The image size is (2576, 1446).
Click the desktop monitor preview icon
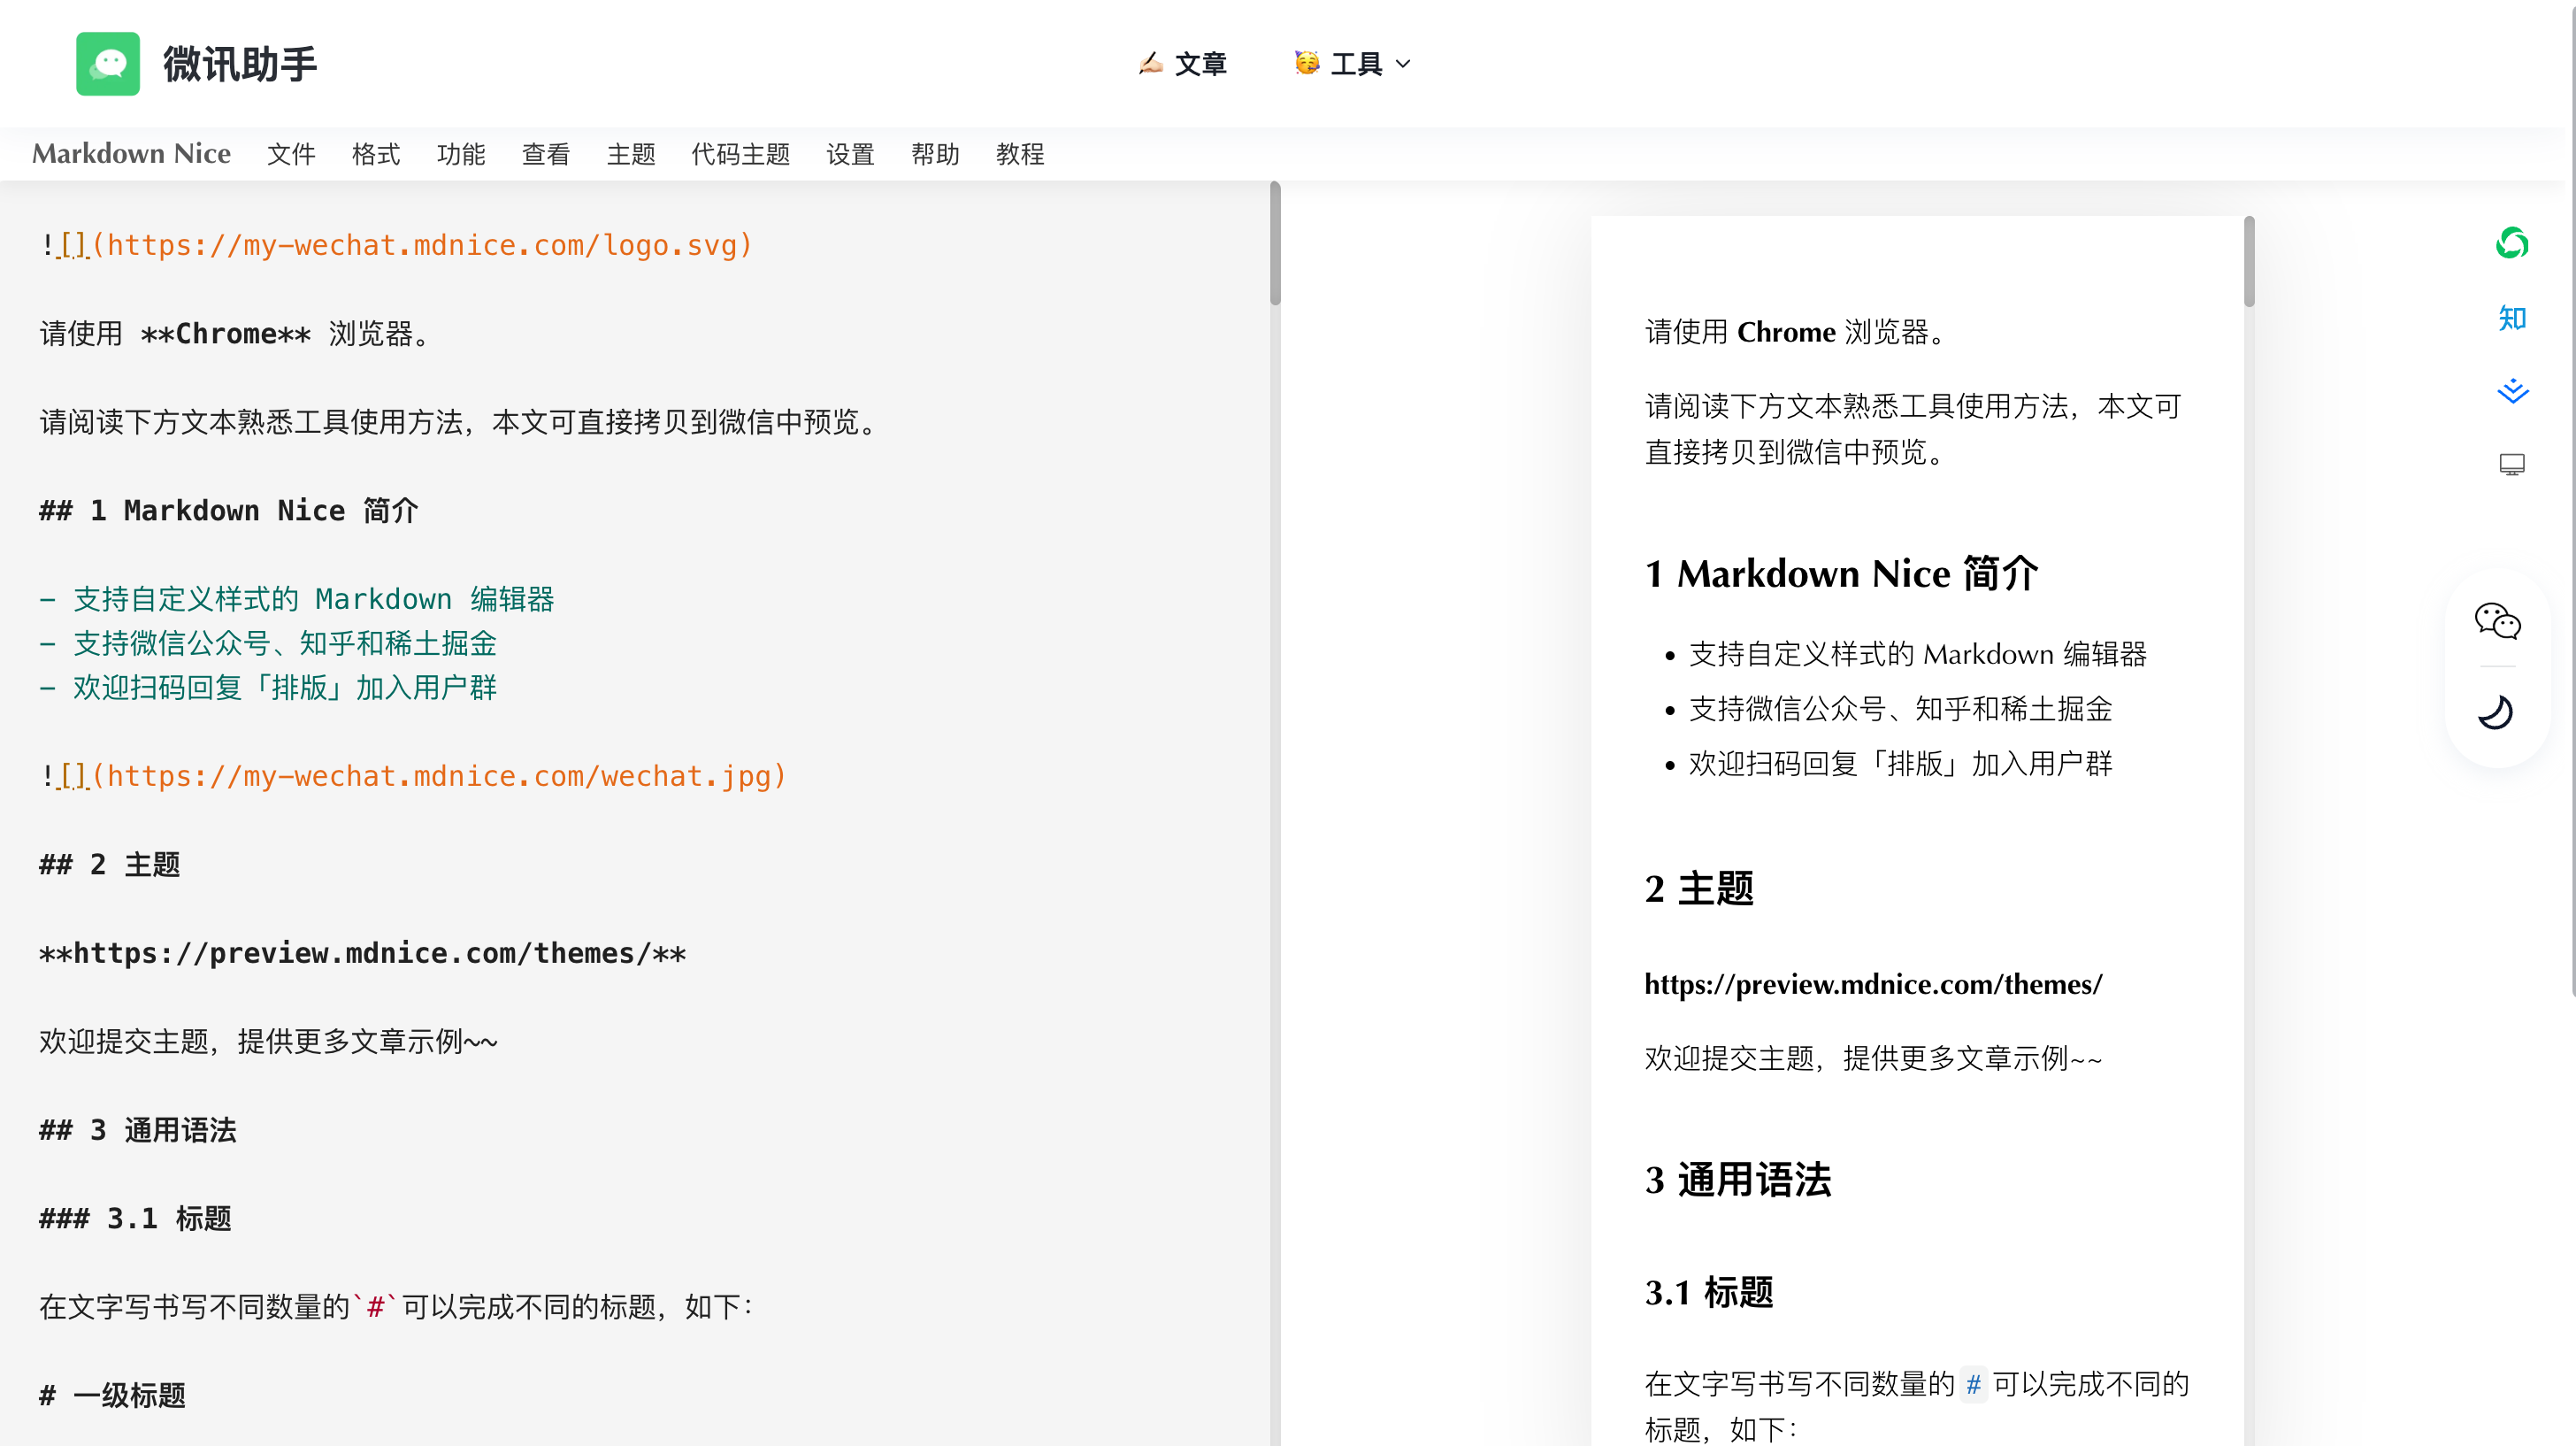2511,465
